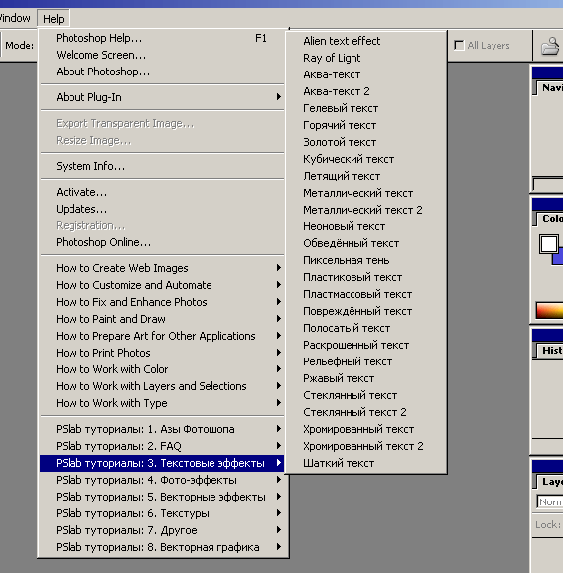The height and width of the screenshot is (573, 563).
Task: Switch to the Navigator palette tab
Action: point(549,88)
